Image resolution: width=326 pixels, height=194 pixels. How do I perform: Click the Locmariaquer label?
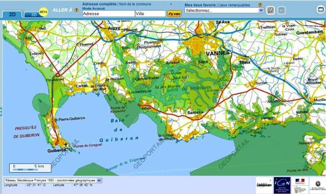pyautogui.click(x=140, y=92)
